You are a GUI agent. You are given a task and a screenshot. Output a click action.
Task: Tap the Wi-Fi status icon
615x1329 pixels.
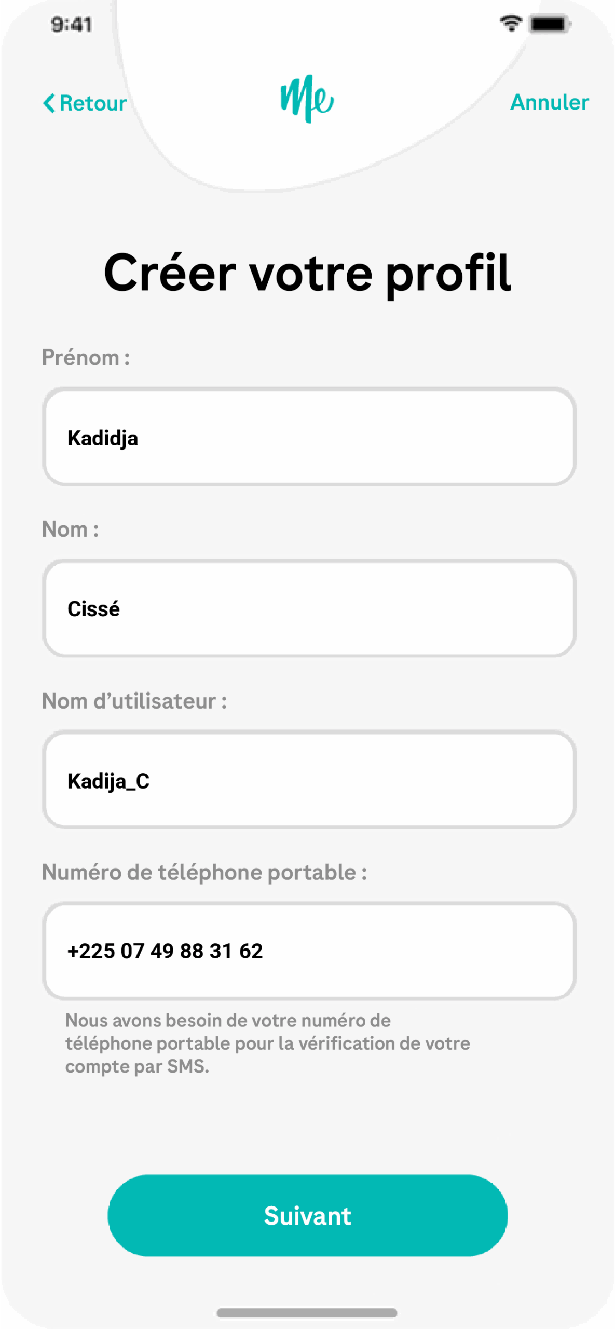511,23
